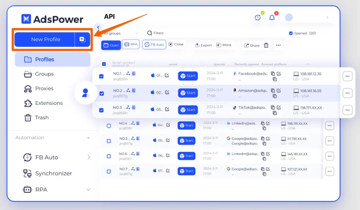
Task: Check the NO.6 profile checkbox
Action: pos(109,156)
